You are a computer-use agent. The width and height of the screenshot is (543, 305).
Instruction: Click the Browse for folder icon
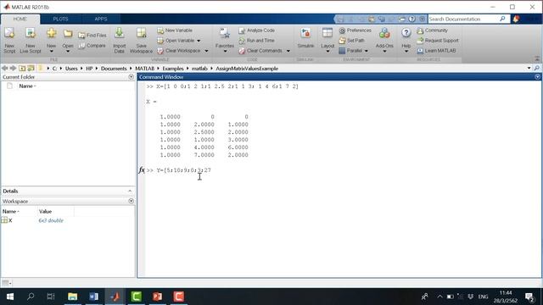[31, 68]
